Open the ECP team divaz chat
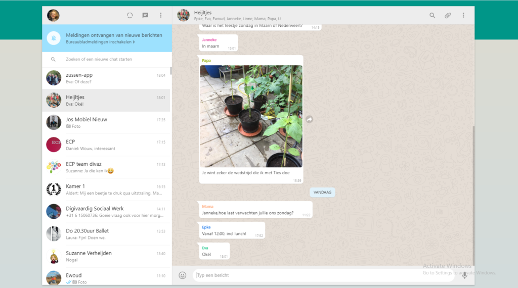 [106, 167]
